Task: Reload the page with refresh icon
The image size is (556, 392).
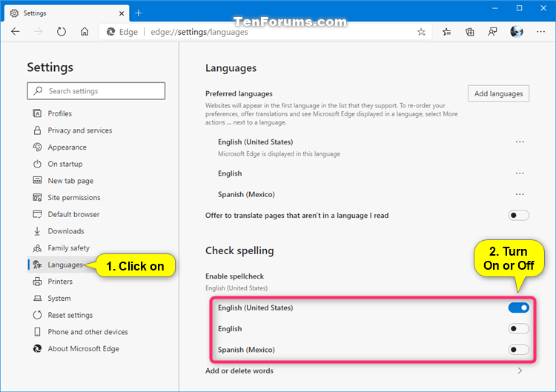Action: (62, 32)
